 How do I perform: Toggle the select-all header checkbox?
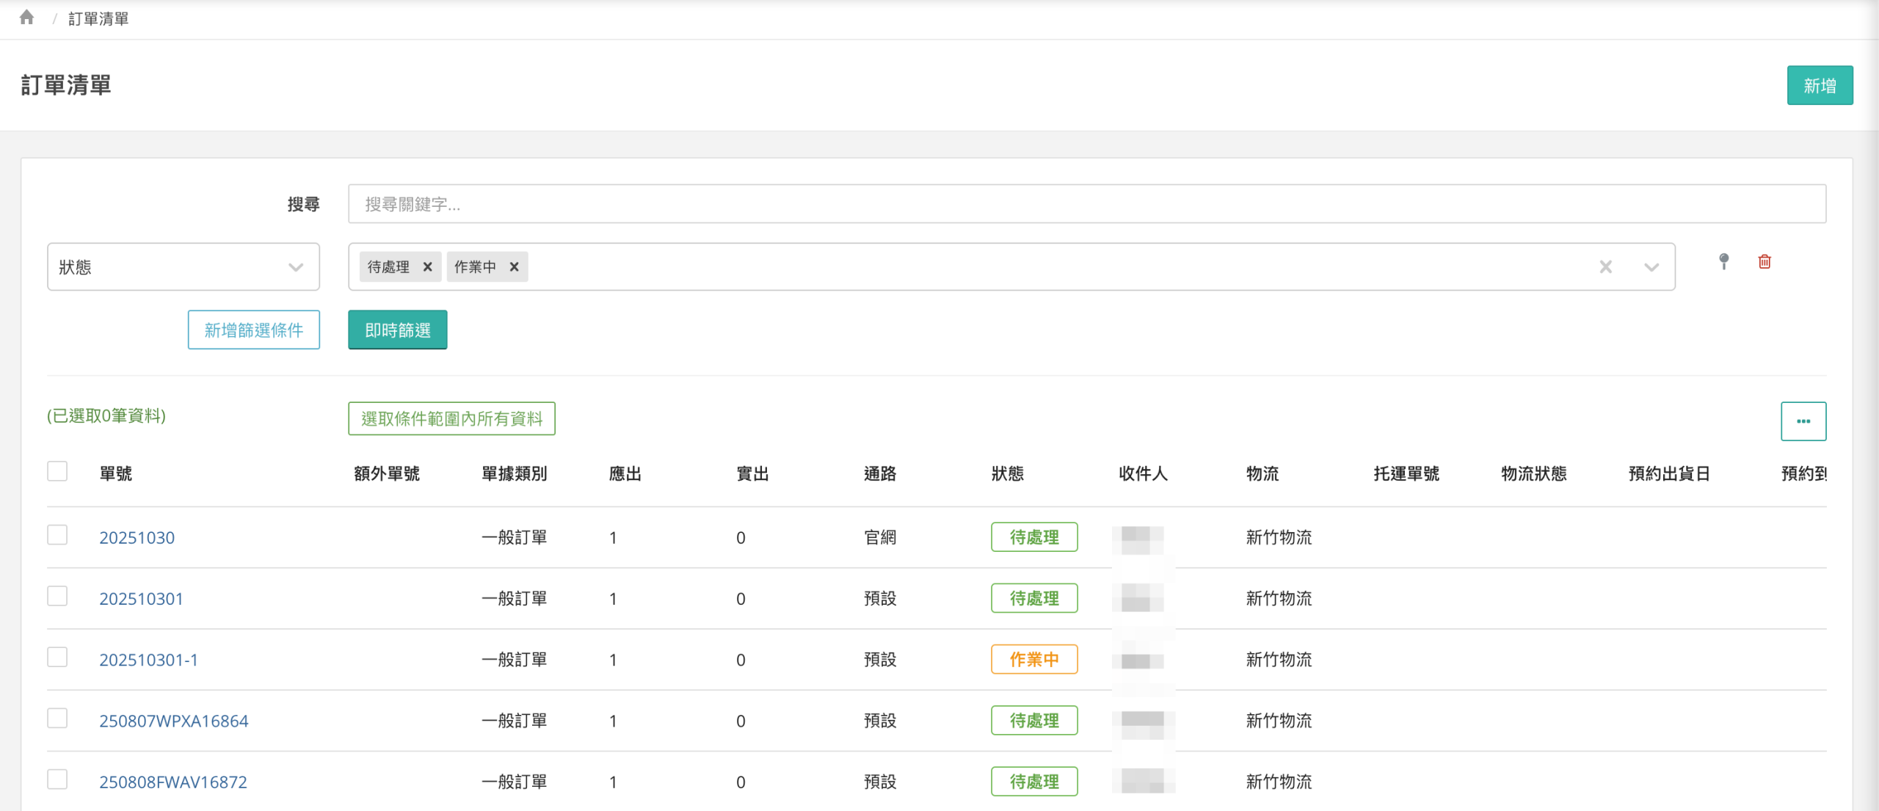[57, 471]
